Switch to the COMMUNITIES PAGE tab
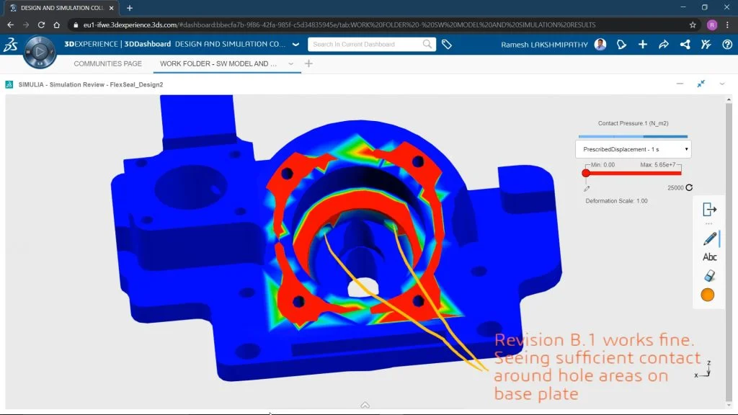Viewport: 738px width, 415px height. pos(107,63)
